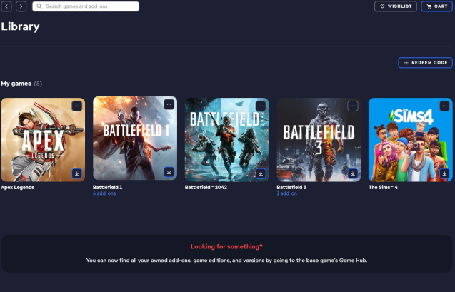Image resolution: width=455 pixels, height=292 pixels.
Task: Open Battlefield 2042 three-dot options menu
Action: coord(261,106)
